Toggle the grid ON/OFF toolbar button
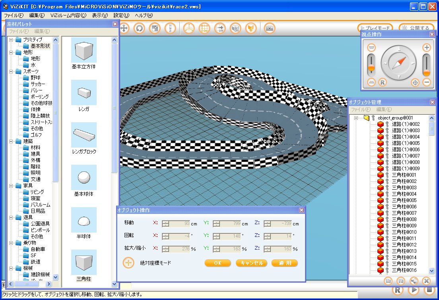The height and width of the screenshot is (300, 439). click(x=204, y=28)
